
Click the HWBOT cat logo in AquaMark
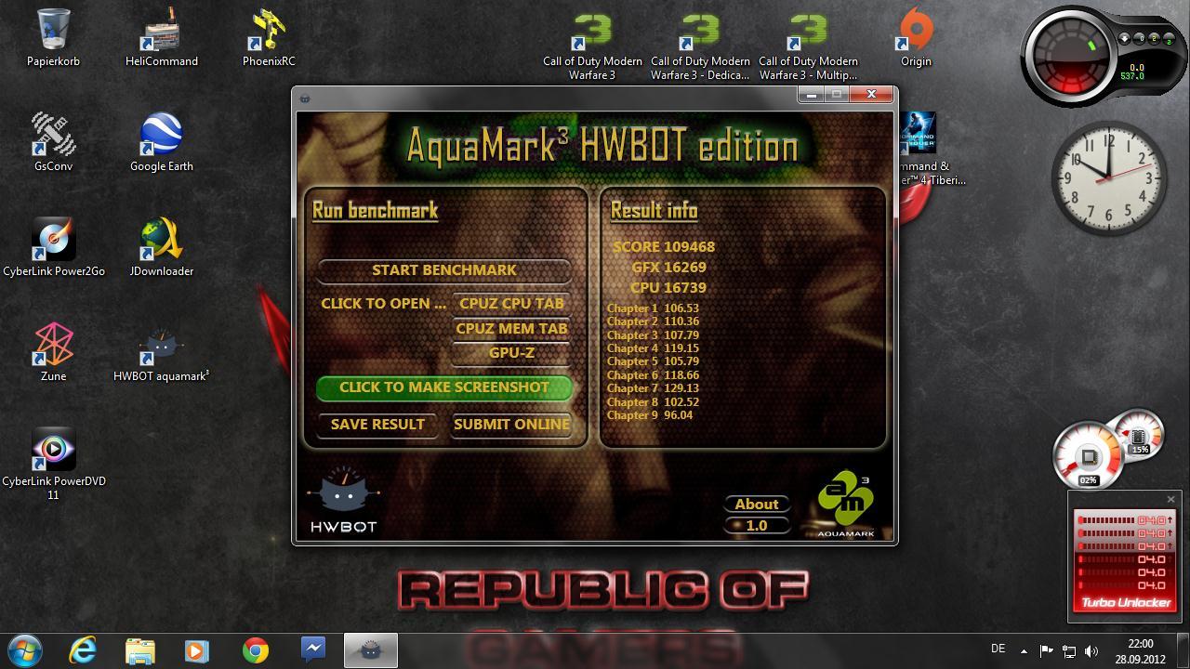click(343, 500)
